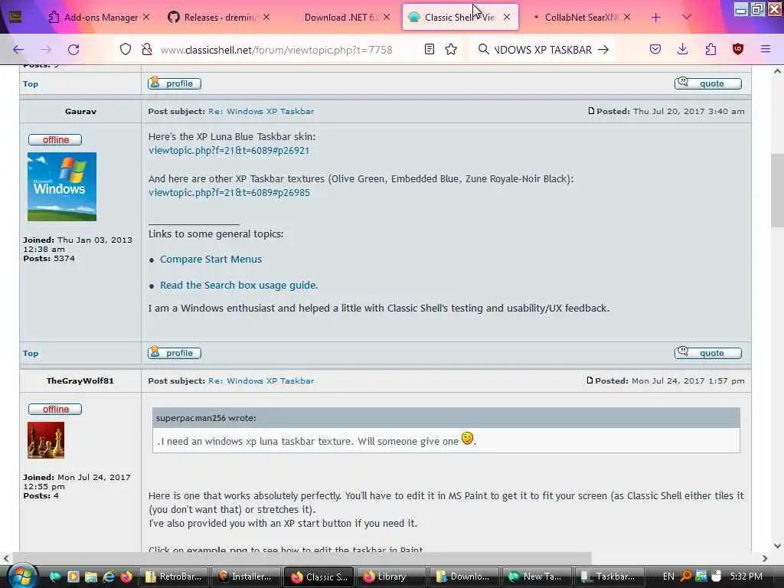Image resolution: width=784 pixels, height=588 pixels.
Task: Switch to the Releases dremin GitHub tab
Action: click(220, 17)
